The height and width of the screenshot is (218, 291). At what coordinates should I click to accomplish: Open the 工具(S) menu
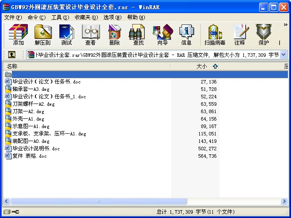[x=60, y=17]
